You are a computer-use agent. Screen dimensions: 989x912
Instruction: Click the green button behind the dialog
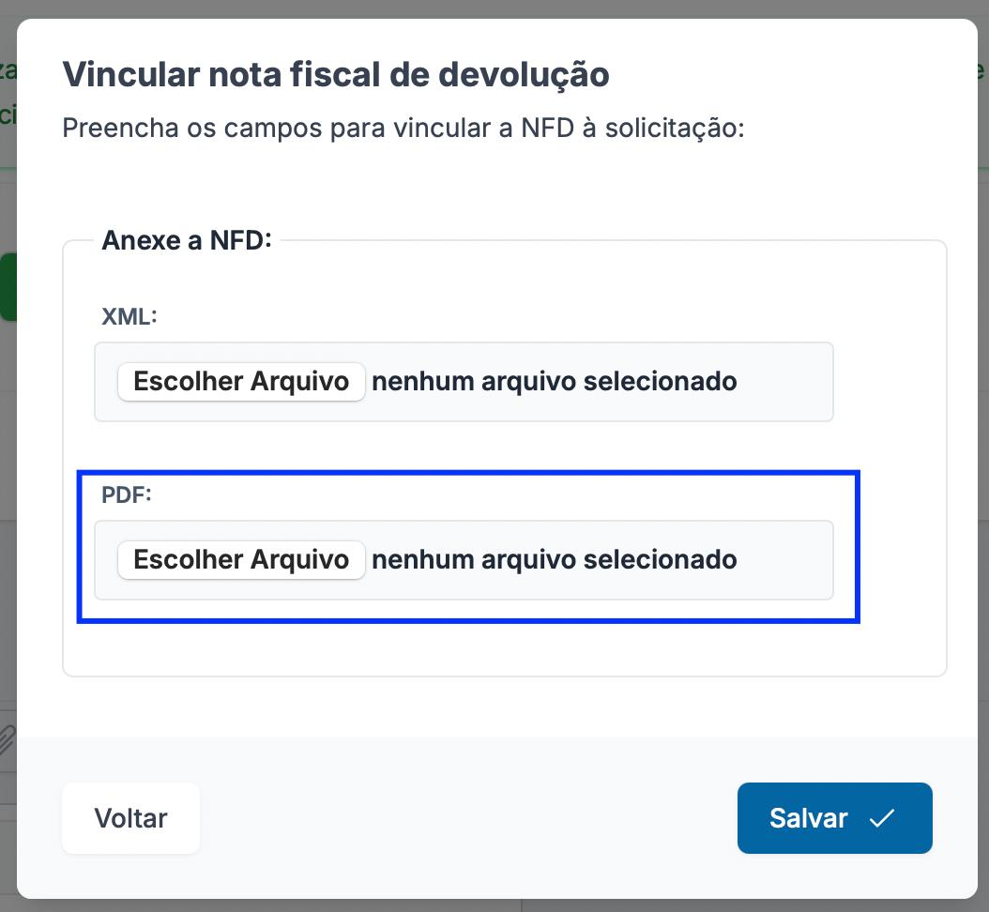tap(7, 286)
